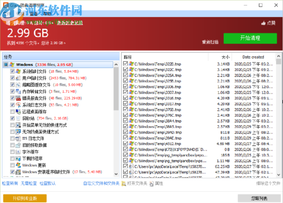This screenshot has height=203, width=283.
Task: Click file icon of 4312.tmp row
Action: (x=131, y=144)
